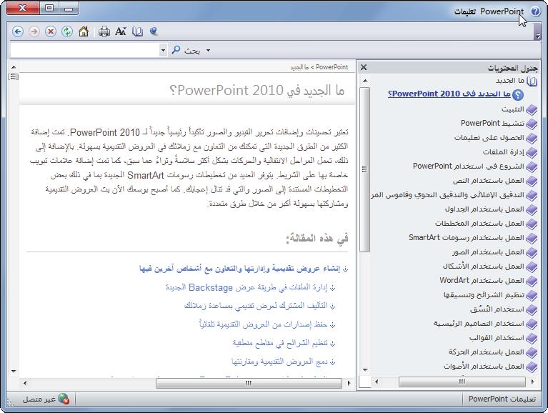Image resolution: width=548 pixels, height=413 pixels.
Task: Expand الشروع في استخدام PowerPoint book
Action: click(532, 166)
